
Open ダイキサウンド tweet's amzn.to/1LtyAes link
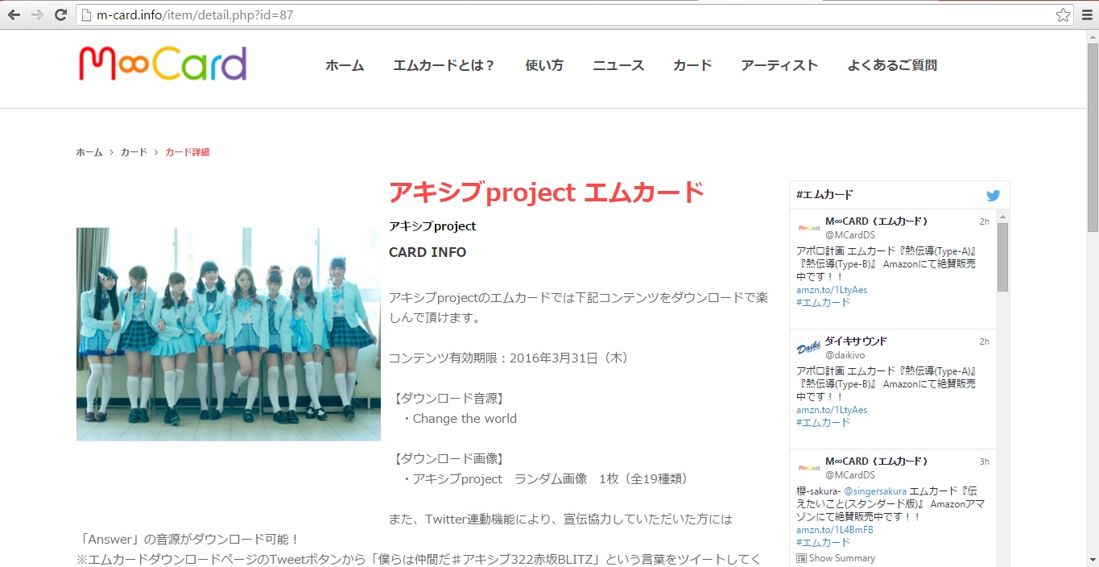point(832,410)
